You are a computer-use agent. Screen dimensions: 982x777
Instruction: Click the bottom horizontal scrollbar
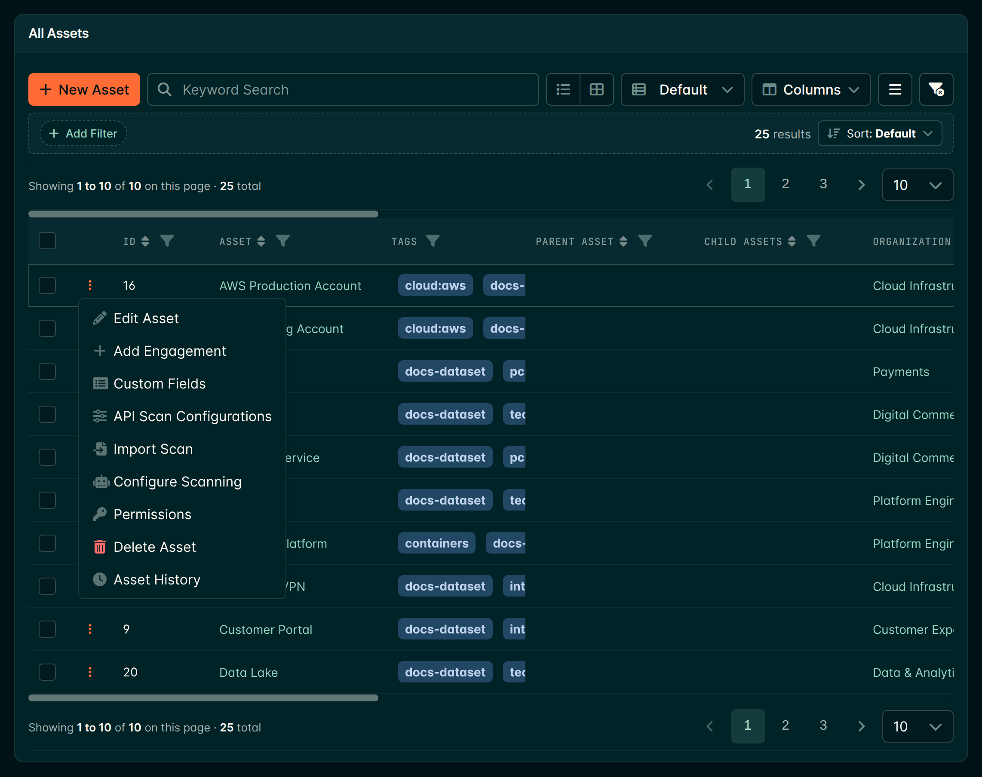tap(203, 698)
